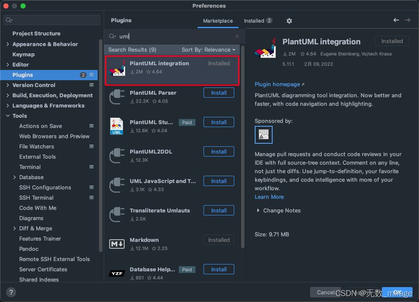Expand the Version Control section
Image resolution: width=419 pixels, height=302 pixels.
(x=8, y=85)
